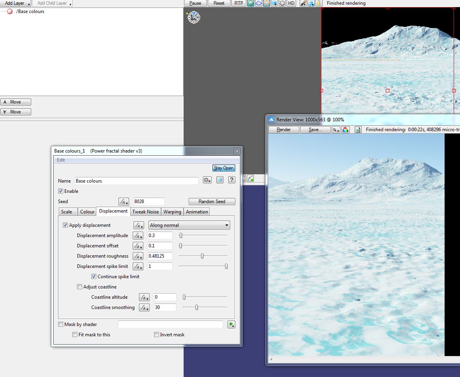Toggle the Enable checkbox

click(x=61, y=191)
